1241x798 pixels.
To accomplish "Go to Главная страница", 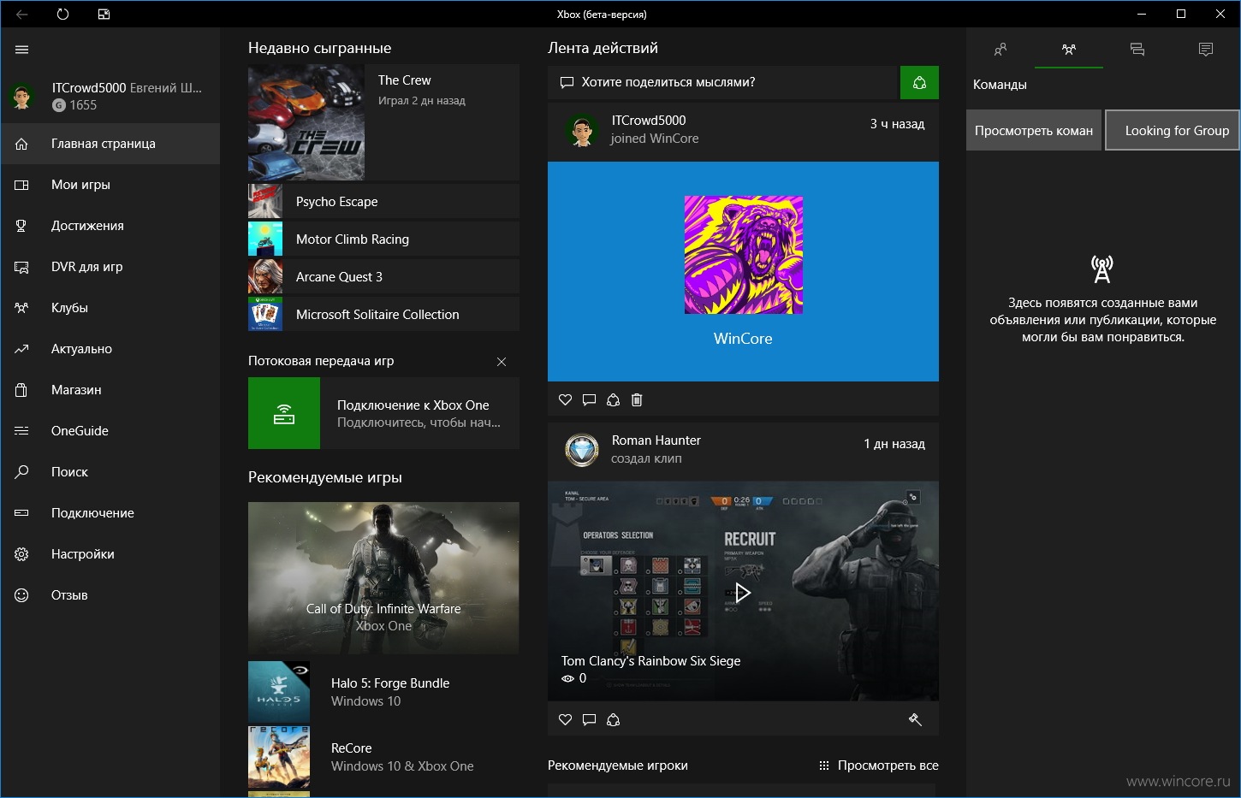I will coord(110,144).
